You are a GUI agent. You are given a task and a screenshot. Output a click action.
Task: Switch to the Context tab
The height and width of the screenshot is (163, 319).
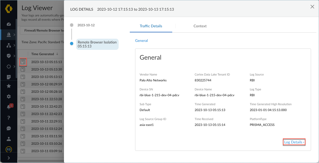[x=200, y=26]
